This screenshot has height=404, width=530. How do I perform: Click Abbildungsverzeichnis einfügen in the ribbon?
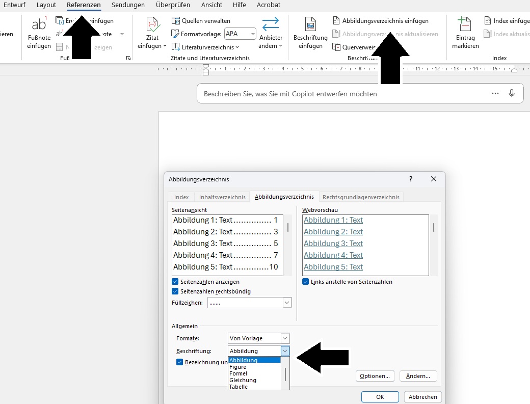coord(381,21)
